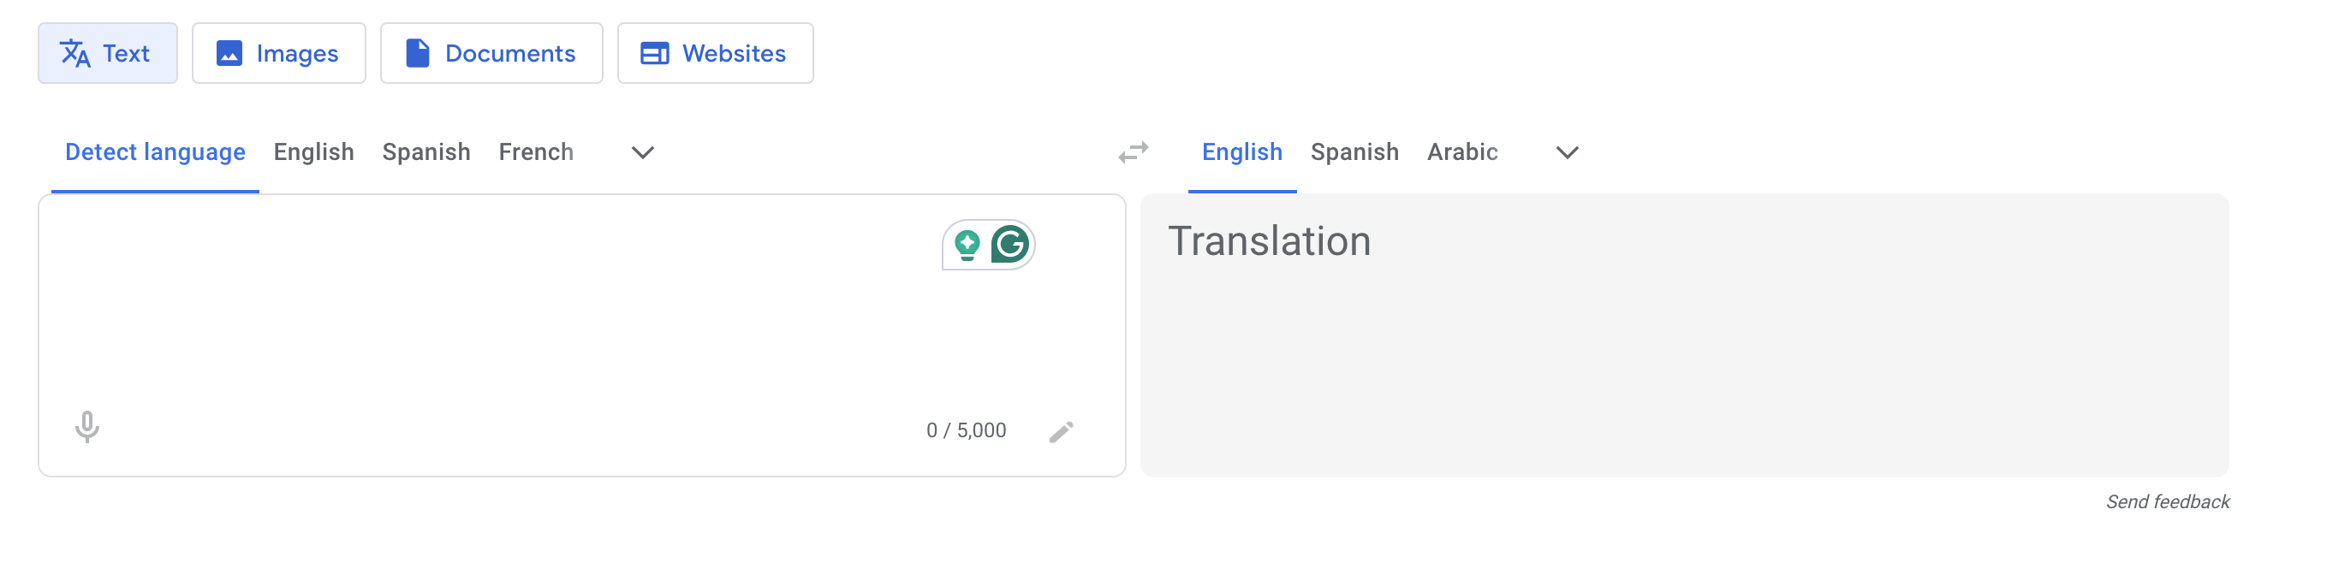The height and width of the screenshot is (563, 2327).
Task: Expand more source languages chevron
Action: click(642, 152)
